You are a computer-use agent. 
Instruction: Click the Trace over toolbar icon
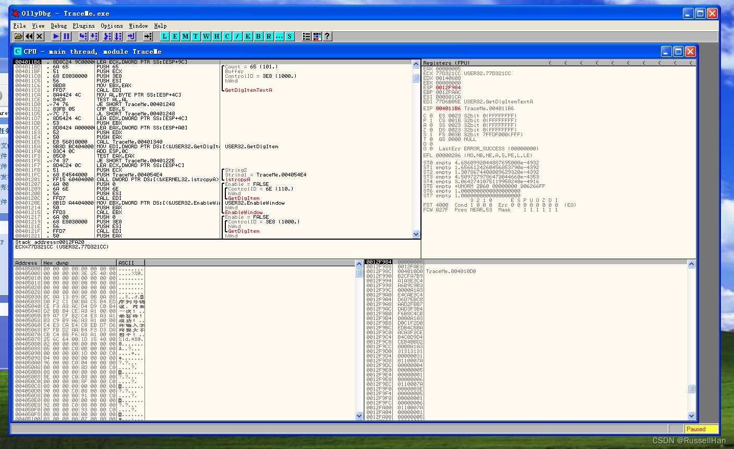pos(118,36)
